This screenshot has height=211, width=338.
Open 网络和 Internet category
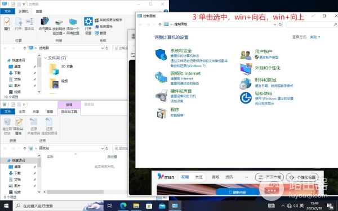coord(185,73)
